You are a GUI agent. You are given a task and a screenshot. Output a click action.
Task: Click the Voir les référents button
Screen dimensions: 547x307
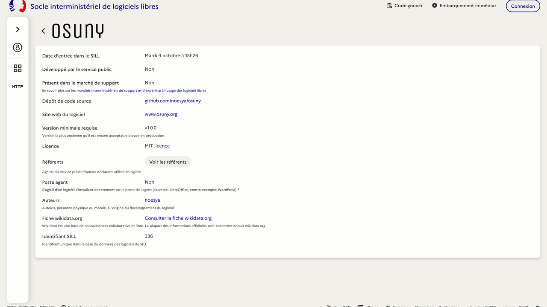coord(168,162)
